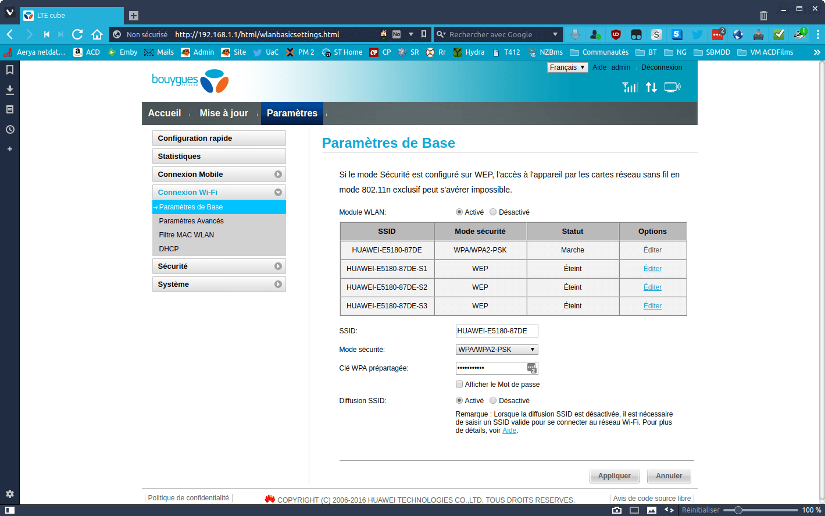This screenshot has height=516, width=825.
Task: Open the globe extension icon
Action: [x=738, y=34]
